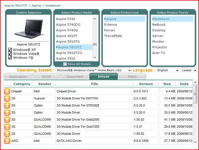Click the driver table scrollbar thumb

click(195, 94)
